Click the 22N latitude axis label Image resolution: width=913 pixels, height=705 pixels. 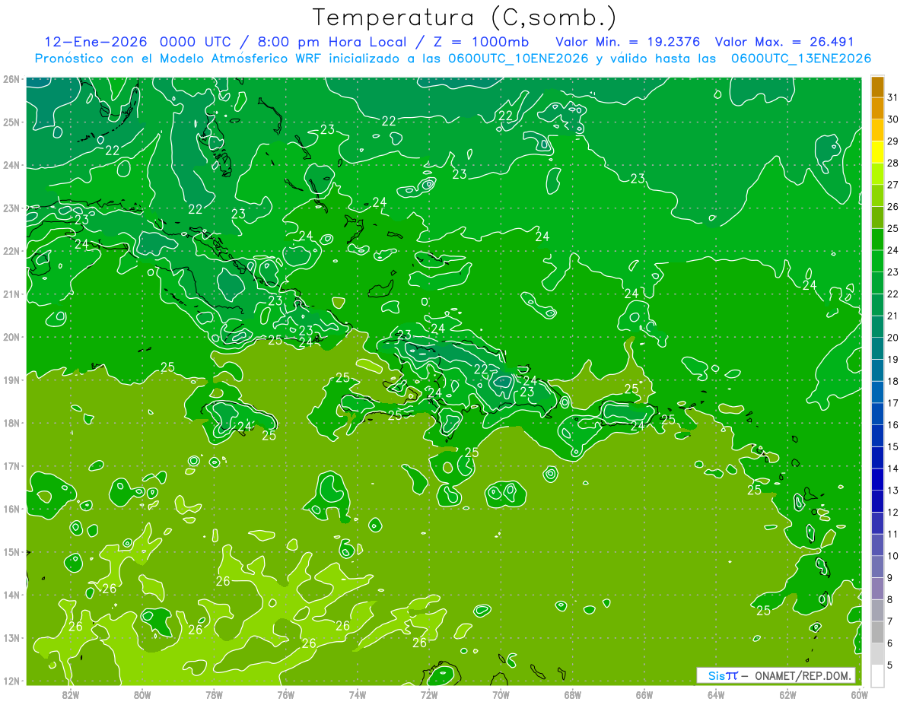pos(11,251)
